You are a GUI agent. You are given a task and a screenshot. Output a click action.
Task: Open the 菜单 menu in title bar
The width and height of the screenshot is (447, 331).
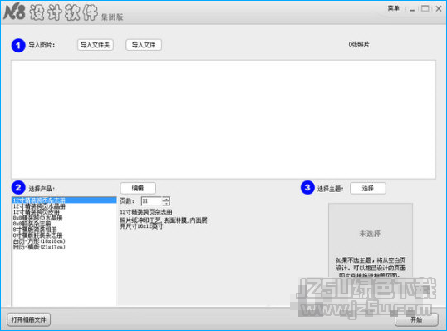[x=393, y=8]
